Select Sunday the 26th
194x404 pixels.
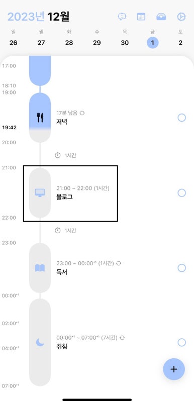14,43
